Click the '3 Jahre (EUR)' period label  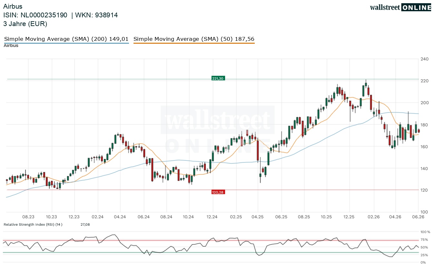25,24
